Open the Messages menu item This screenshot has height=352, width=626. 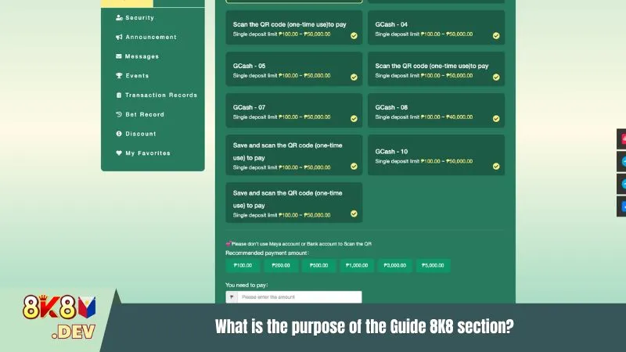point(138,56)
